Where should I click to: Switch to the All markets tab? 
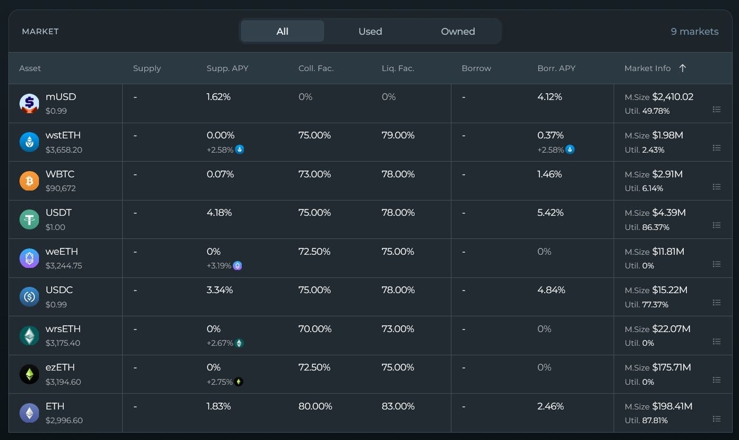pos(282,31)
